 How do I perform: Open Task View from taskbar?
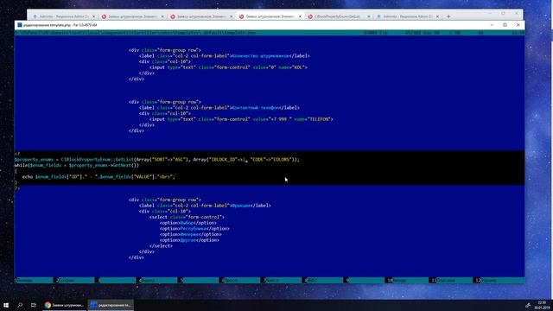[x=34, y=305]
